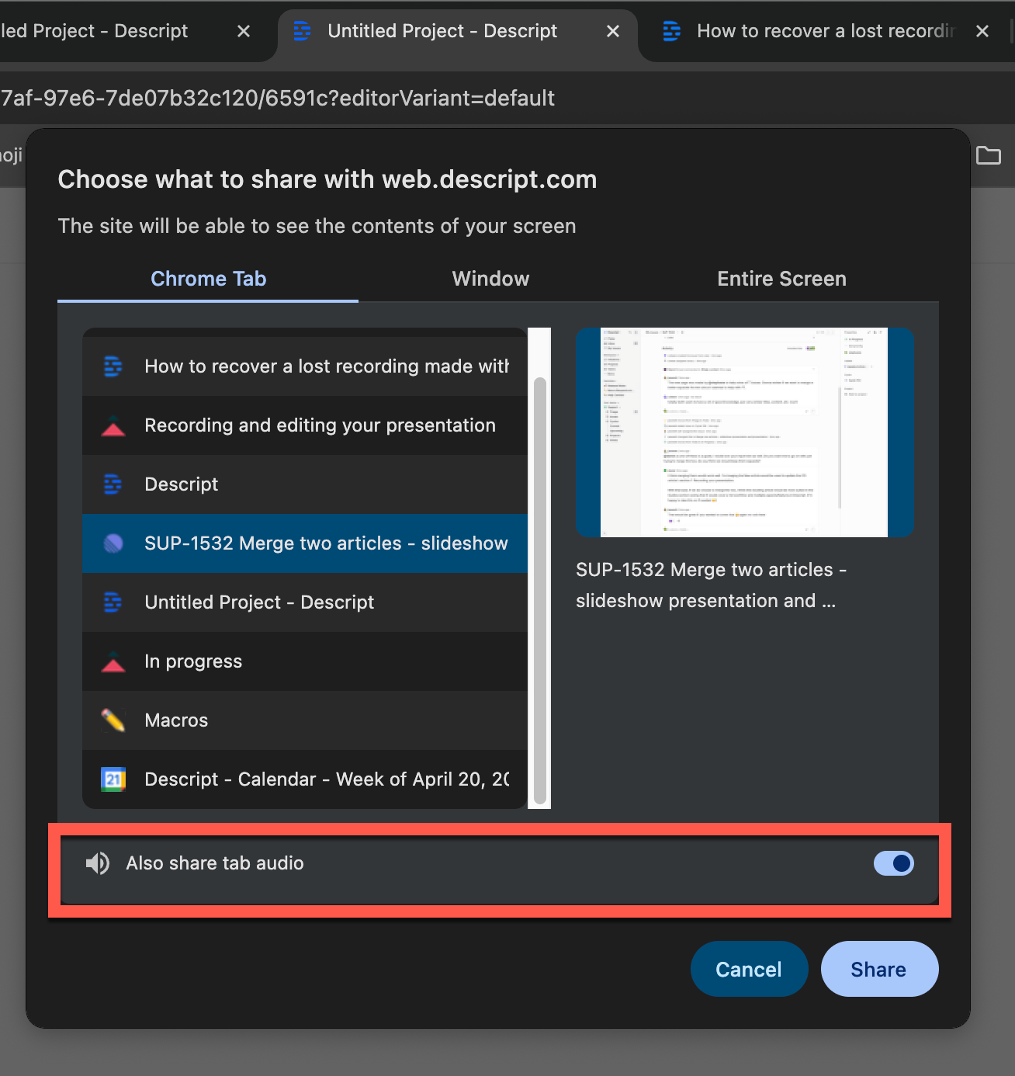This screenshot has width=1015, height=1076.
Task: Click the speaker icon beside Also share tab audio
Action: (x=98, y=863)
